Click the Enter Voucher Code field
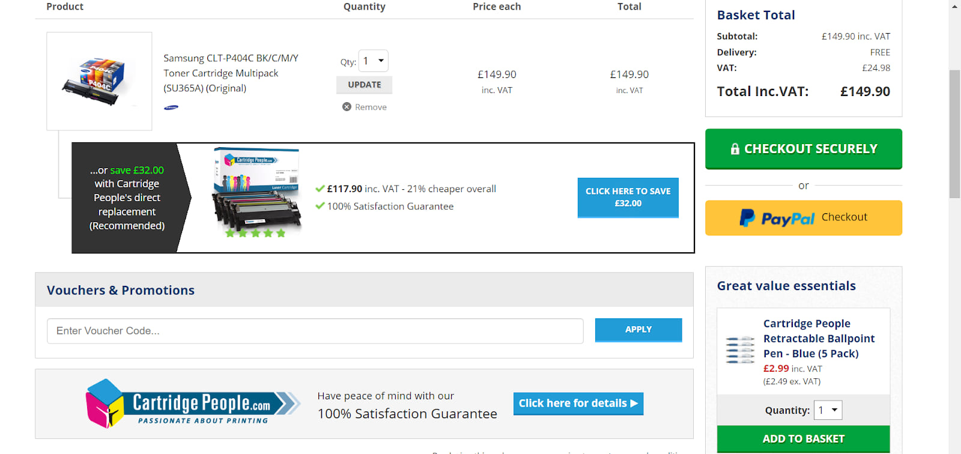961x454 pixels. click(315, 331)
